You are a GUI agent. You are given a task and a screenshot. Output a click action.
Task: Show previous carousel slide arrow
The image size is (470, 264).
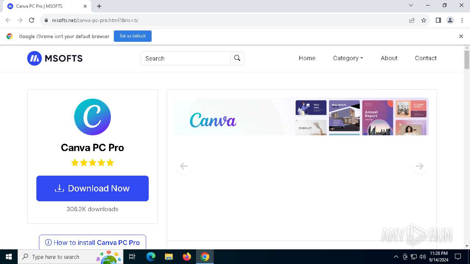(184, 166)
